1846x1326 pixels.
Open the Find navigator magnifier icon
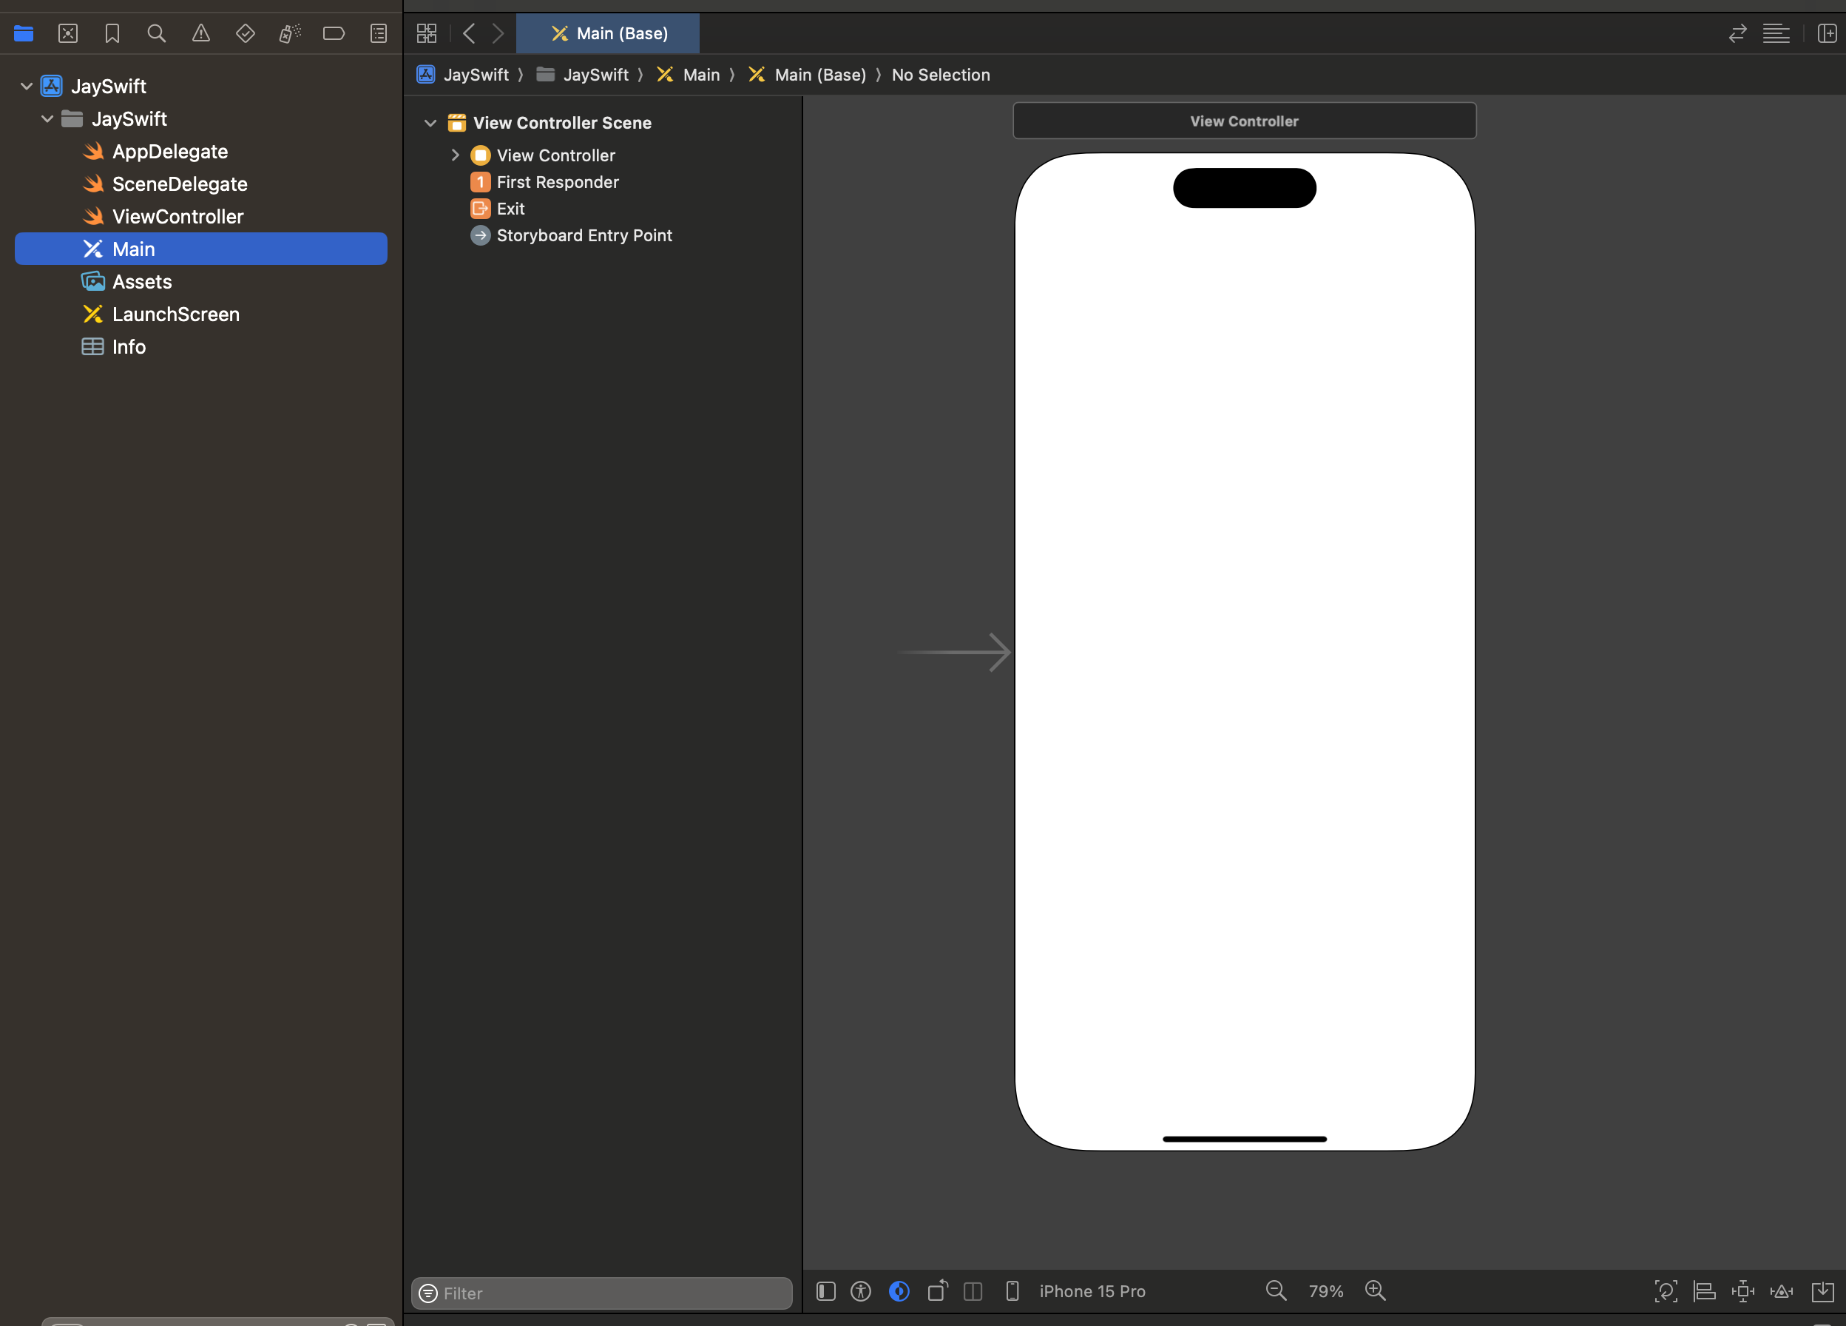click(156, 33)
